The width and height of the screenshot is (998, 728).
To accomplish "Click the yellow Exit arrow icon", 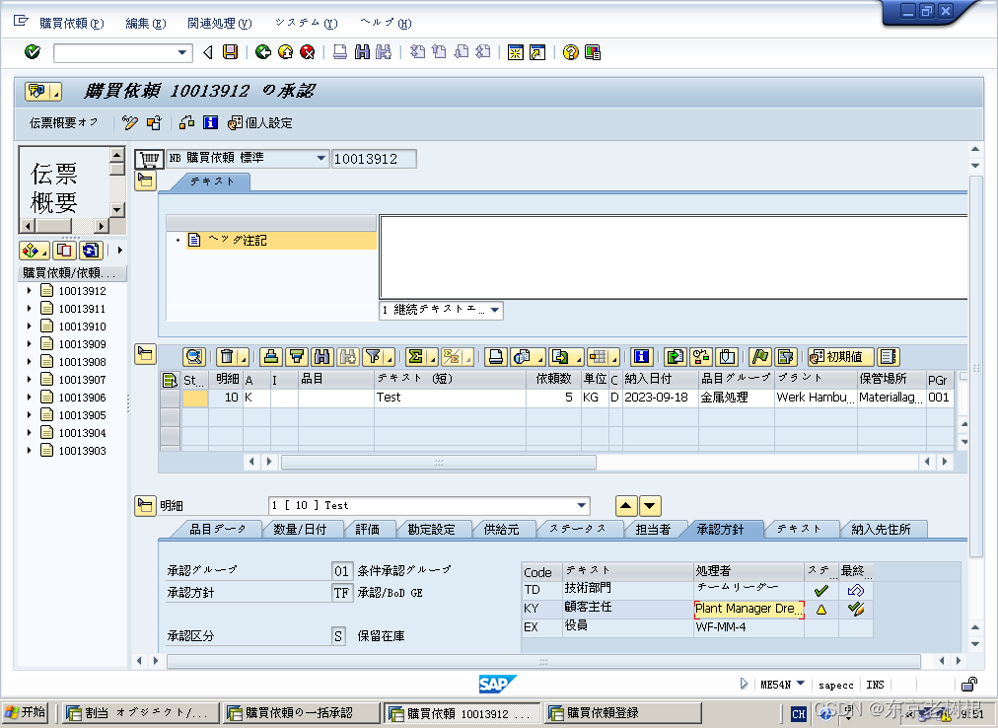I will click(285, 52).
